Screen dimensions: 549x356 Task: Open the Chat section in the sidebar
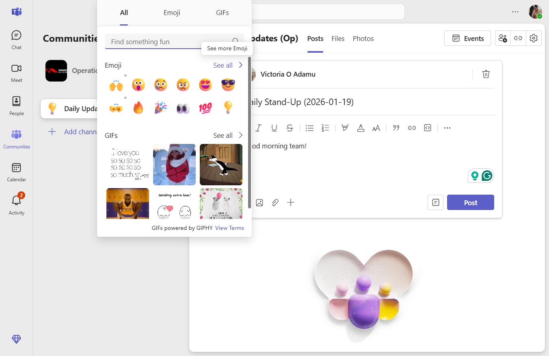16,40
